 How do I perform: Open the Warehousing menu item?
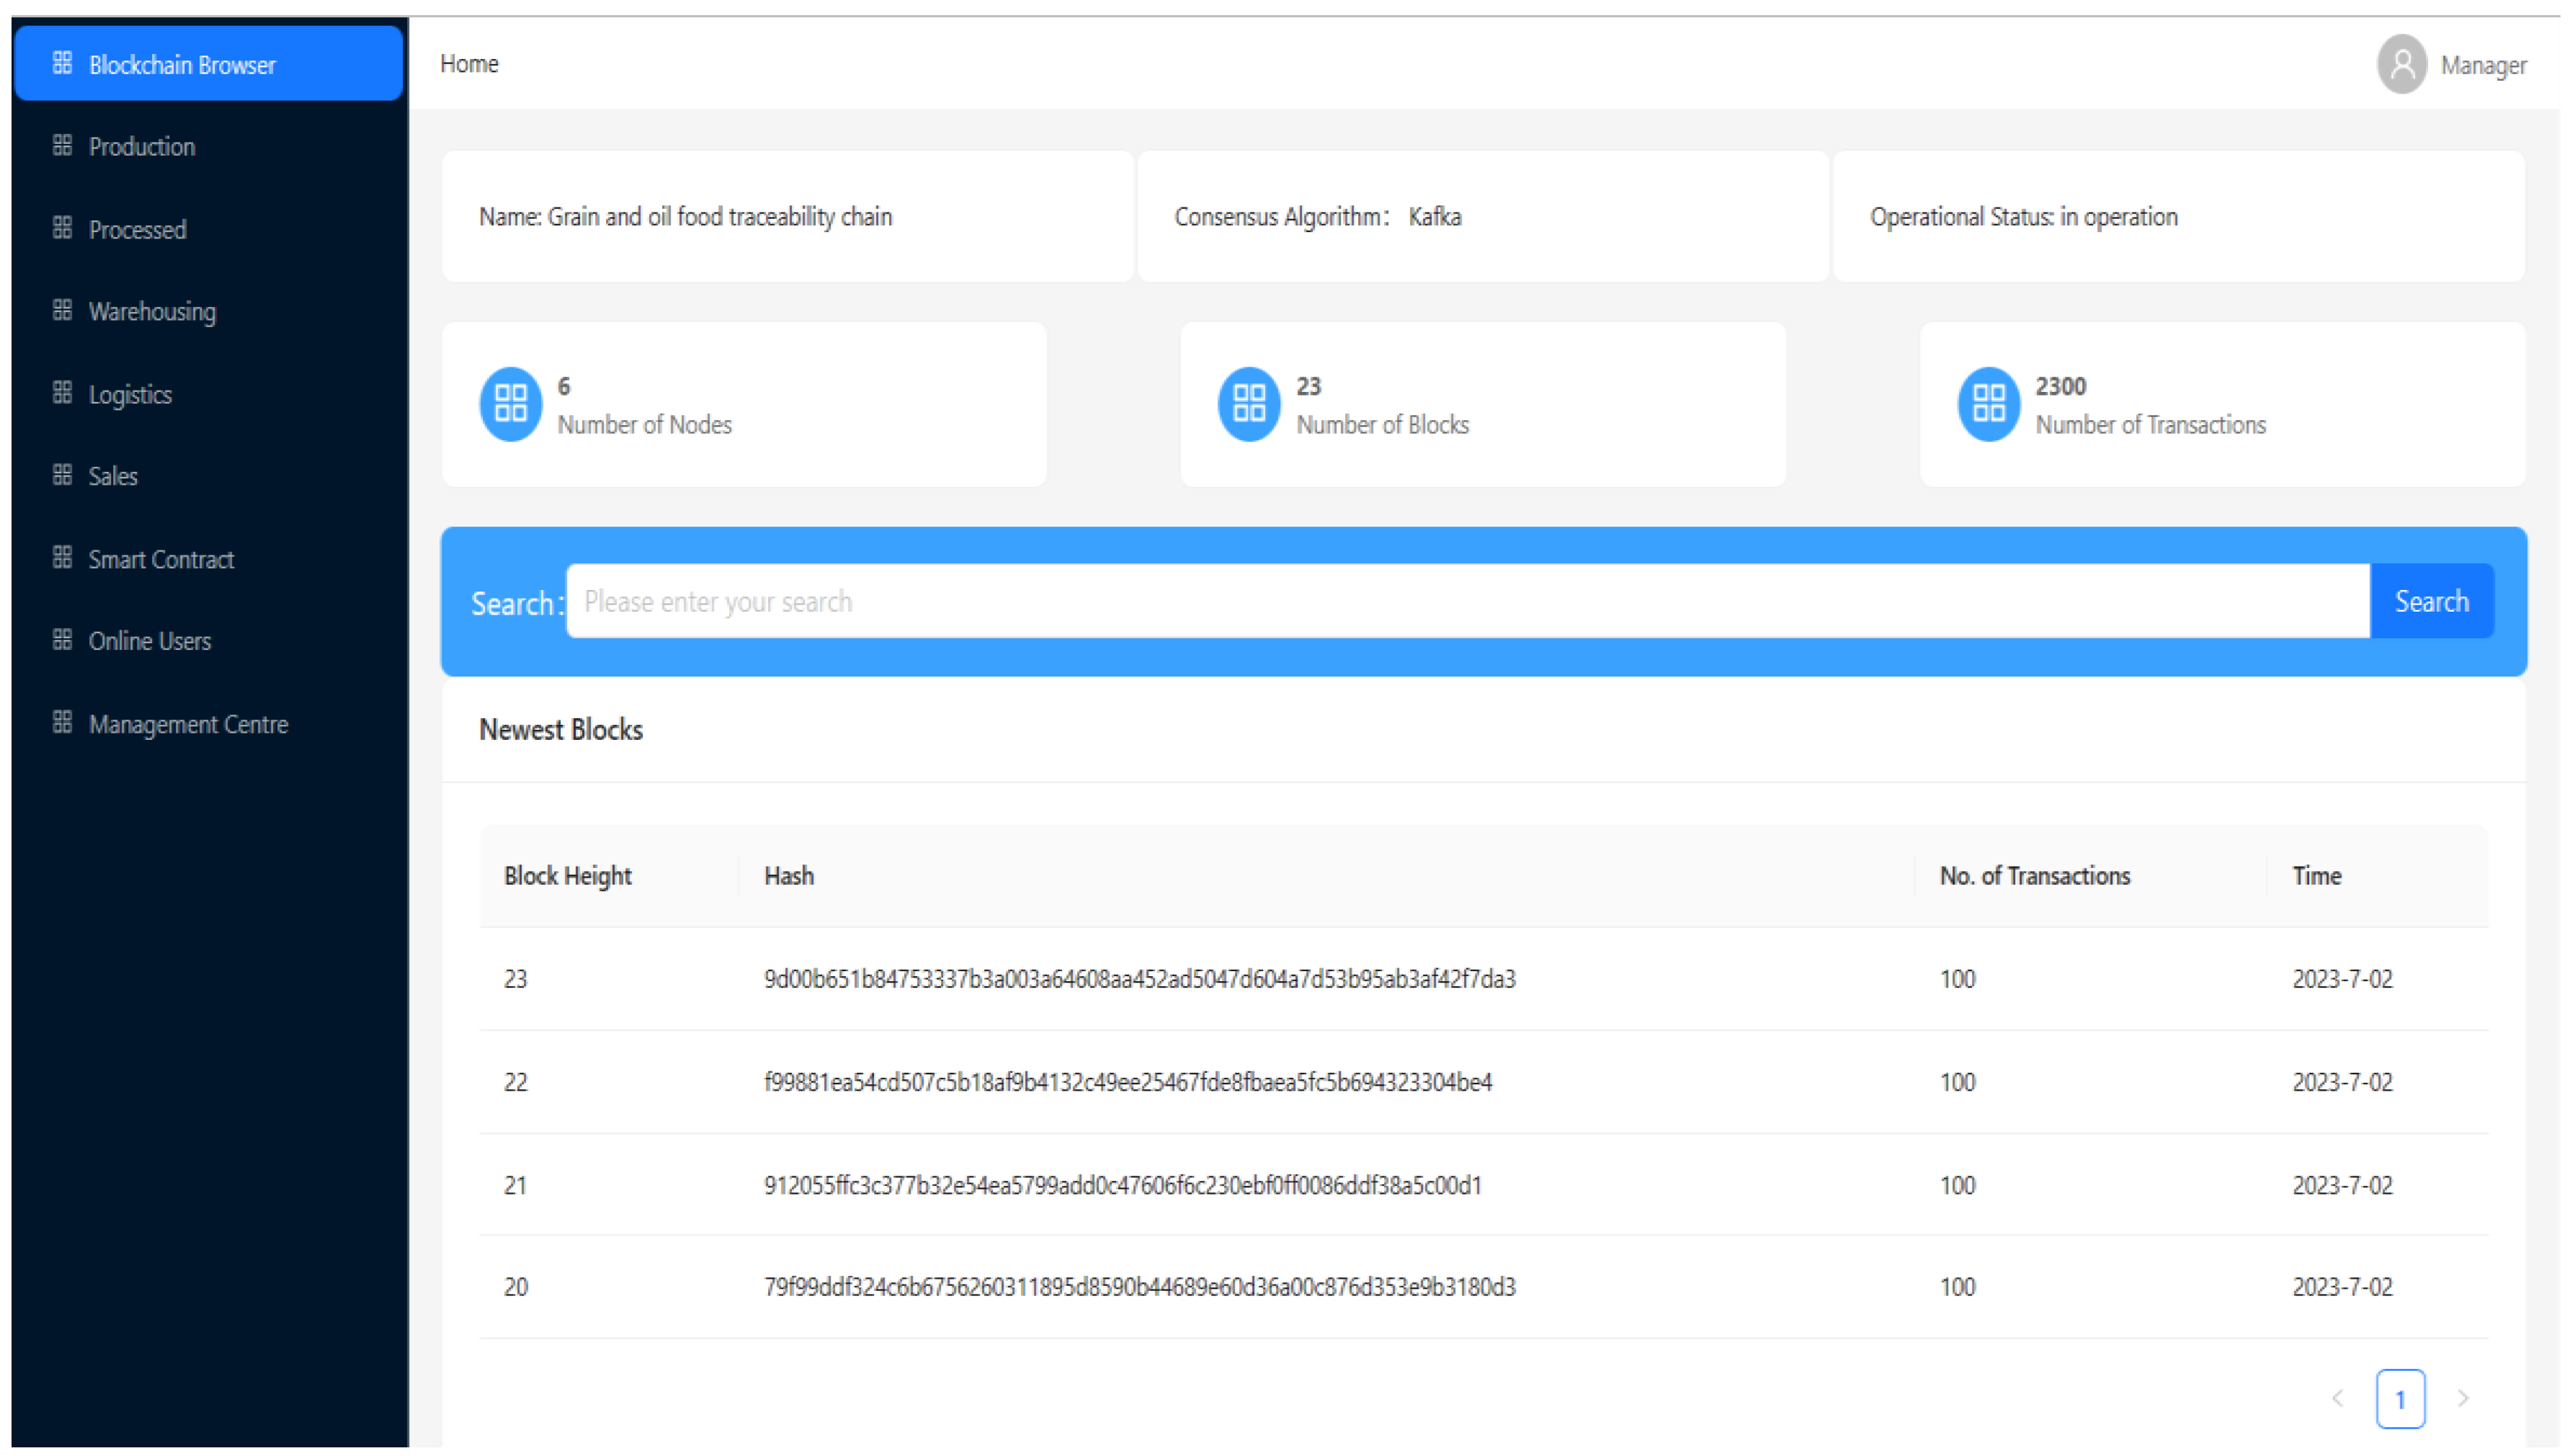pos(152,311)
